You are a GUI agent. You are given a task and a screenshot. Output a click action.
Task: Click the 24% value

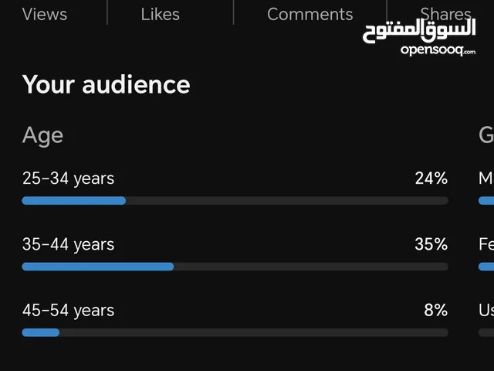(x=431, y=179)
